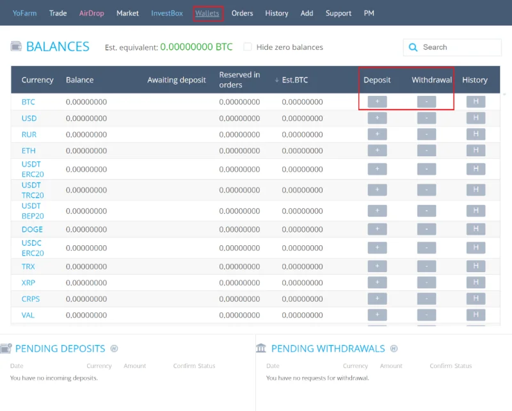512x411 pixels.
Task: Click the Reserved in orders header
Action: pyautogui.click(x=239, y=80)
